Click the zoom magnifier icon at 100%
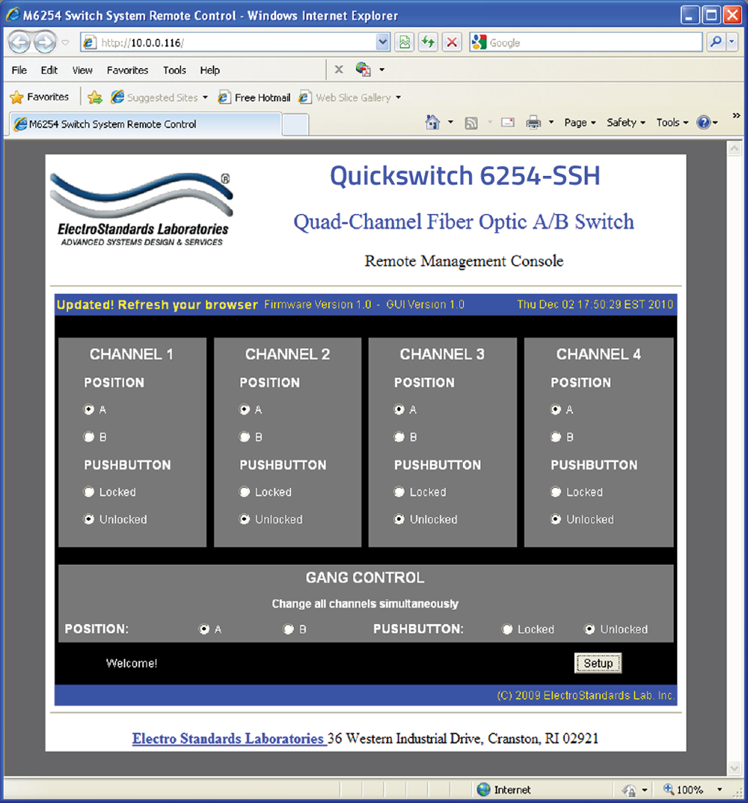 (669, 790)
